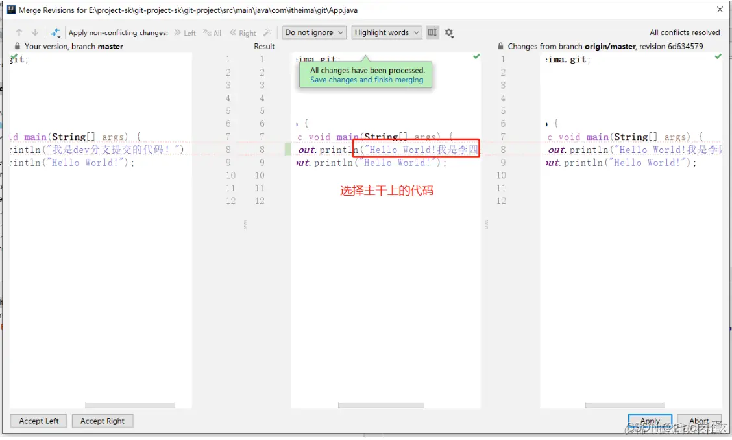Viewport: 732px width, 440px height.
Task: Click the Apply button
Action: pos(650,421)
